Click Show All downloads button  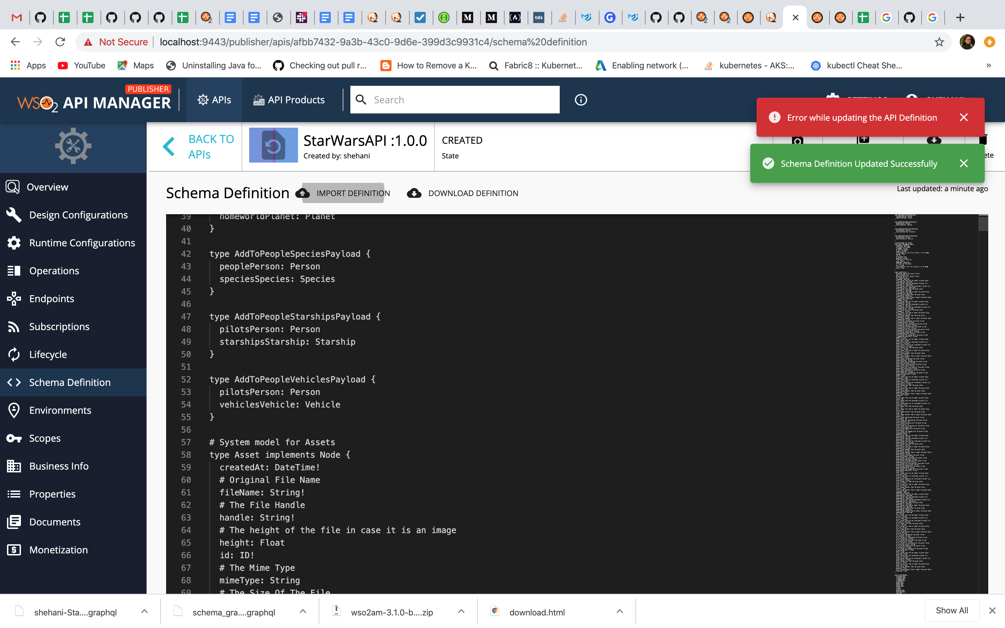pyautogui.click(x=952, y=611)
